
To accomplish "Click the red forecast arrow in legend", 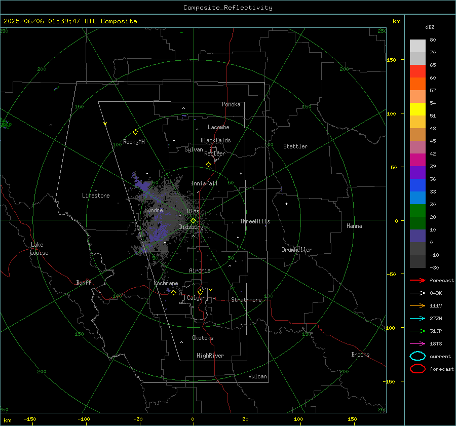I will click(x=417, y=280).
